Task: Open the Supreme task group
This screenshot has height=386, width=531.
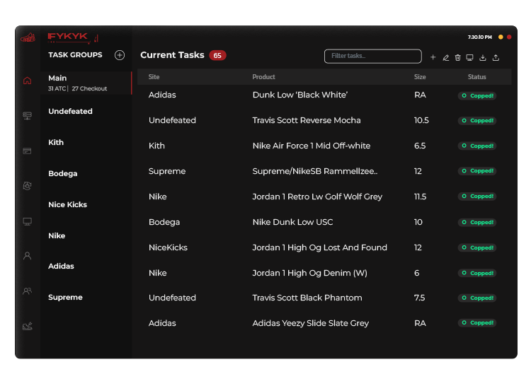Action: point(65,298)
